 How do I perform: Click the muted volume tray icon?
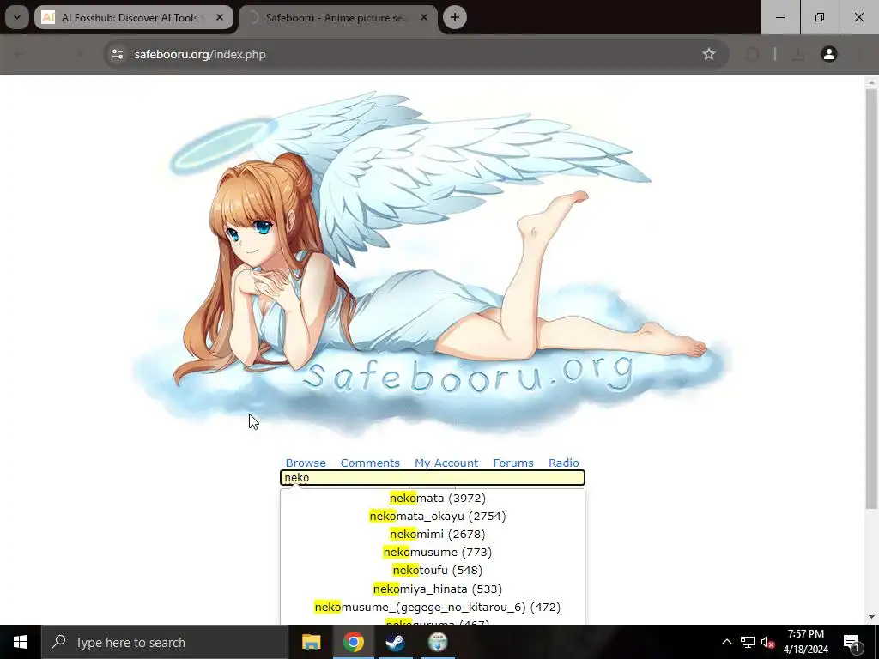767,642
